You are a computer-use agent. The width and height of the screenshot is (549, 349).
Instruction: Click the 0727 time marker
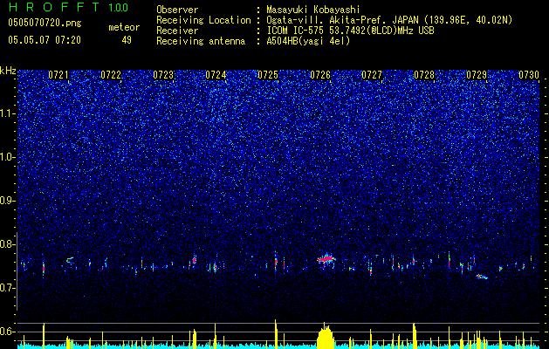372,75
